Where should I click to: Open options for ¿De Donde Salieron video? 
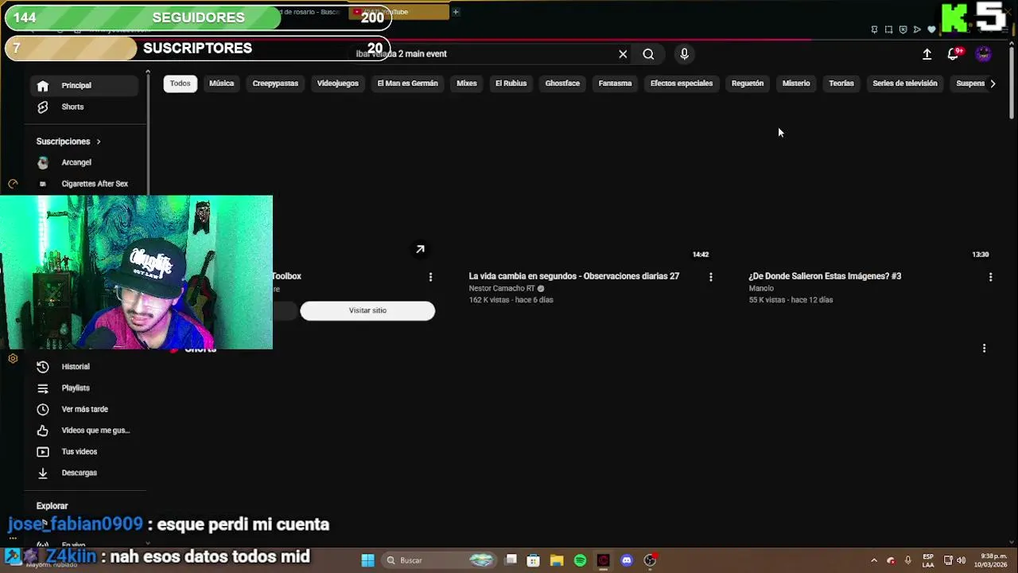[990, 277]
